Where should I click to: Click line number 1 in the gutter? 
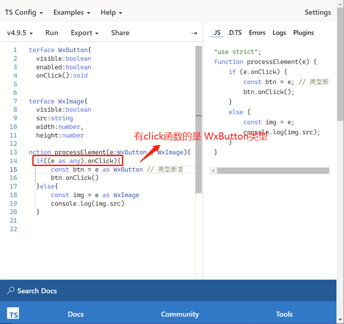15,50
